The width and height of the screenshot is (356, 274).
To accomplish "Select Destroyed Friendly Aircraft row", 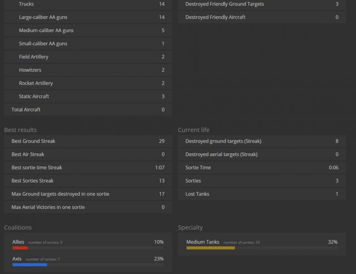I will pyautogui.click(x=262, y=17).
